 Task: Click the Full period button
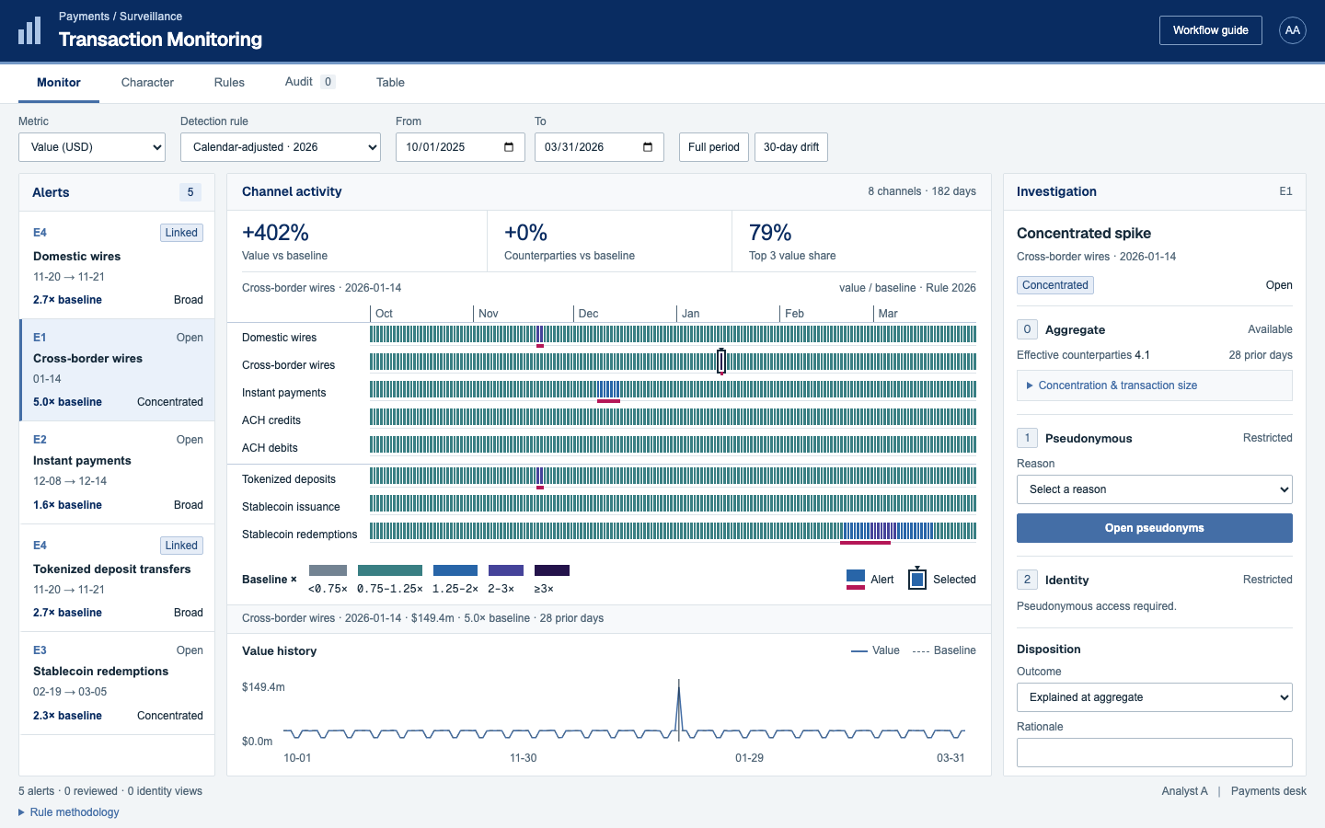[714, 147]
